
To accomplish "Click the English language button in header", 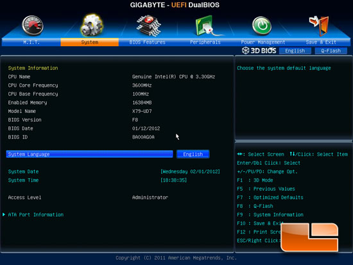I will pos(295,51).
